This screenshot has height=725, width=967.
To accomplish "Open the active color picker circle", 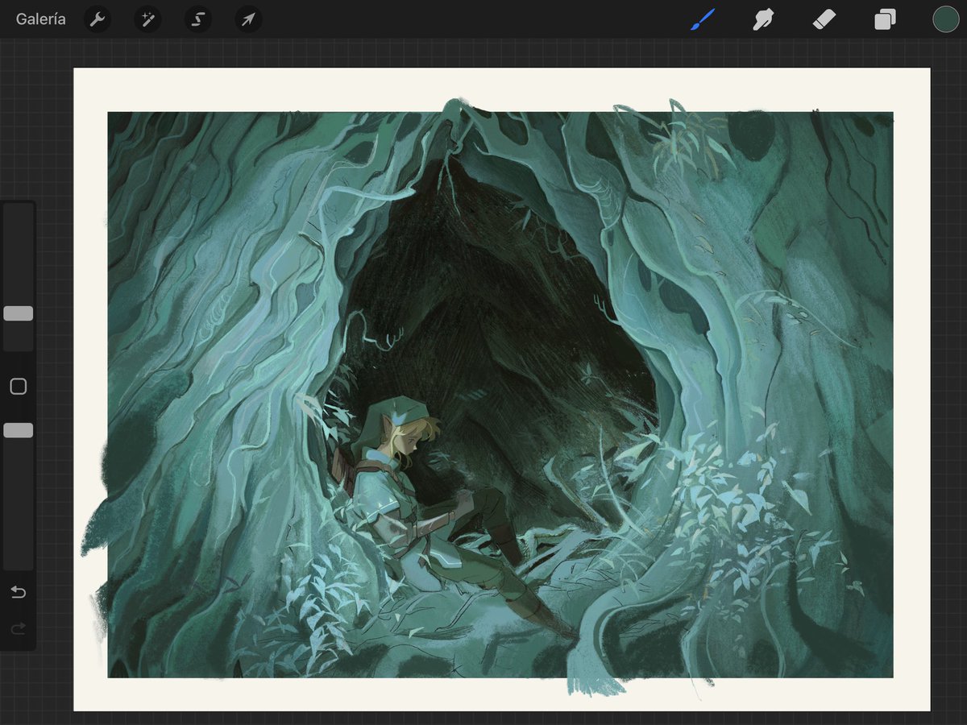I will 946,19.
